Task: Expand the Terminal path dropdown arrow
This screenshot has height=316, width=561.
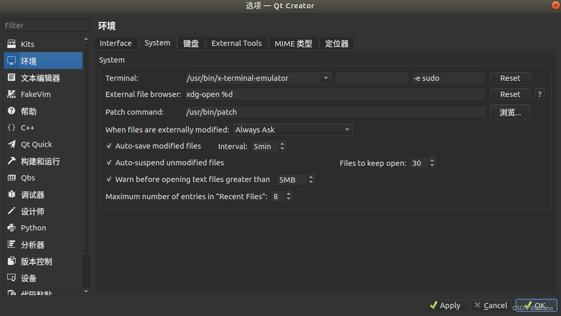Action: pos(326,78)
